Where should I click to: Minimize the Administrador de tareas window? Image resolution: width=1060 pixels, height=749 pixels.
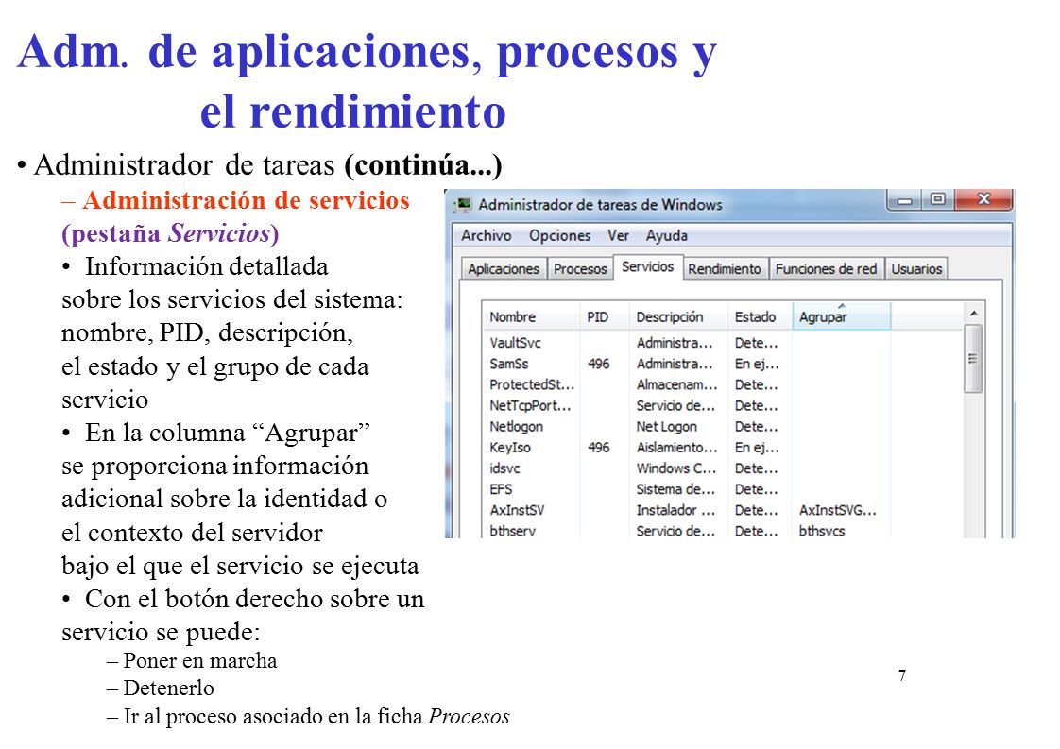point(906,199)
